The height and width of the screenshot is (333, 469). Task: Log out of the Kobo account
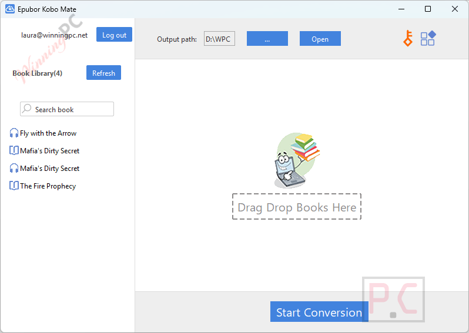click(114, 35)
